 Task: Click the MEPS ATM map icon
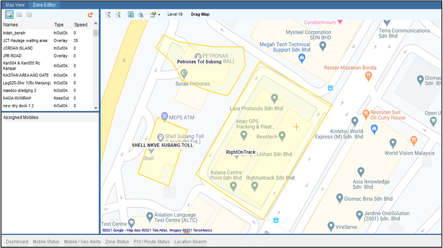pos(164,116)
